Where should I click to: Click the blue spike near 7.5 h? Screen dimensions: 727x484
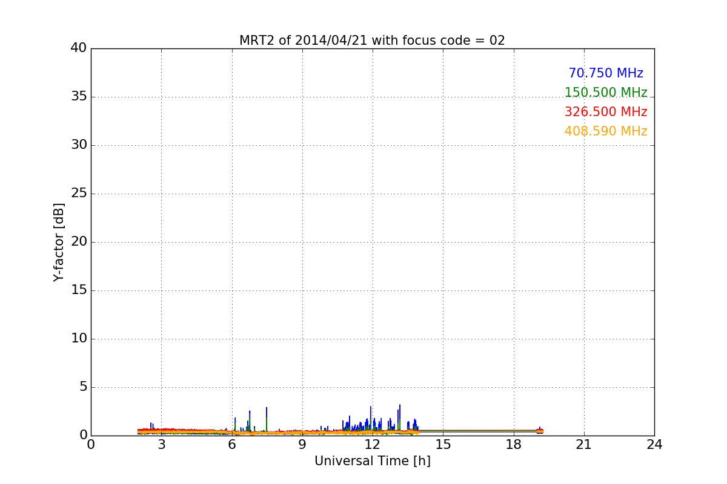[x=267, y=419]
